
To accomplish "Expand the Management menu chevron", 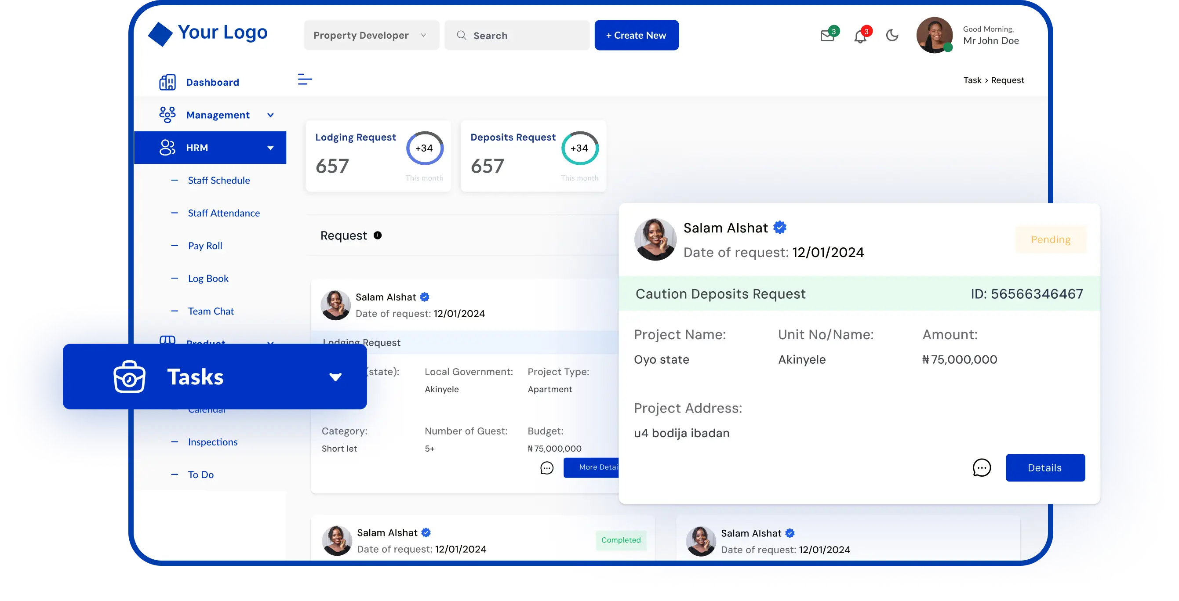I will [x=270, y=115].
